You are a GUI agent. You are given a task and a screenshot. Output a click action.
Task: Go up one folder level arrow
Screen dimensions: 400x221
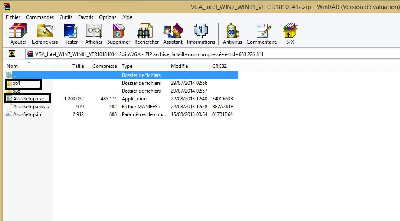[x=12, y=54]
